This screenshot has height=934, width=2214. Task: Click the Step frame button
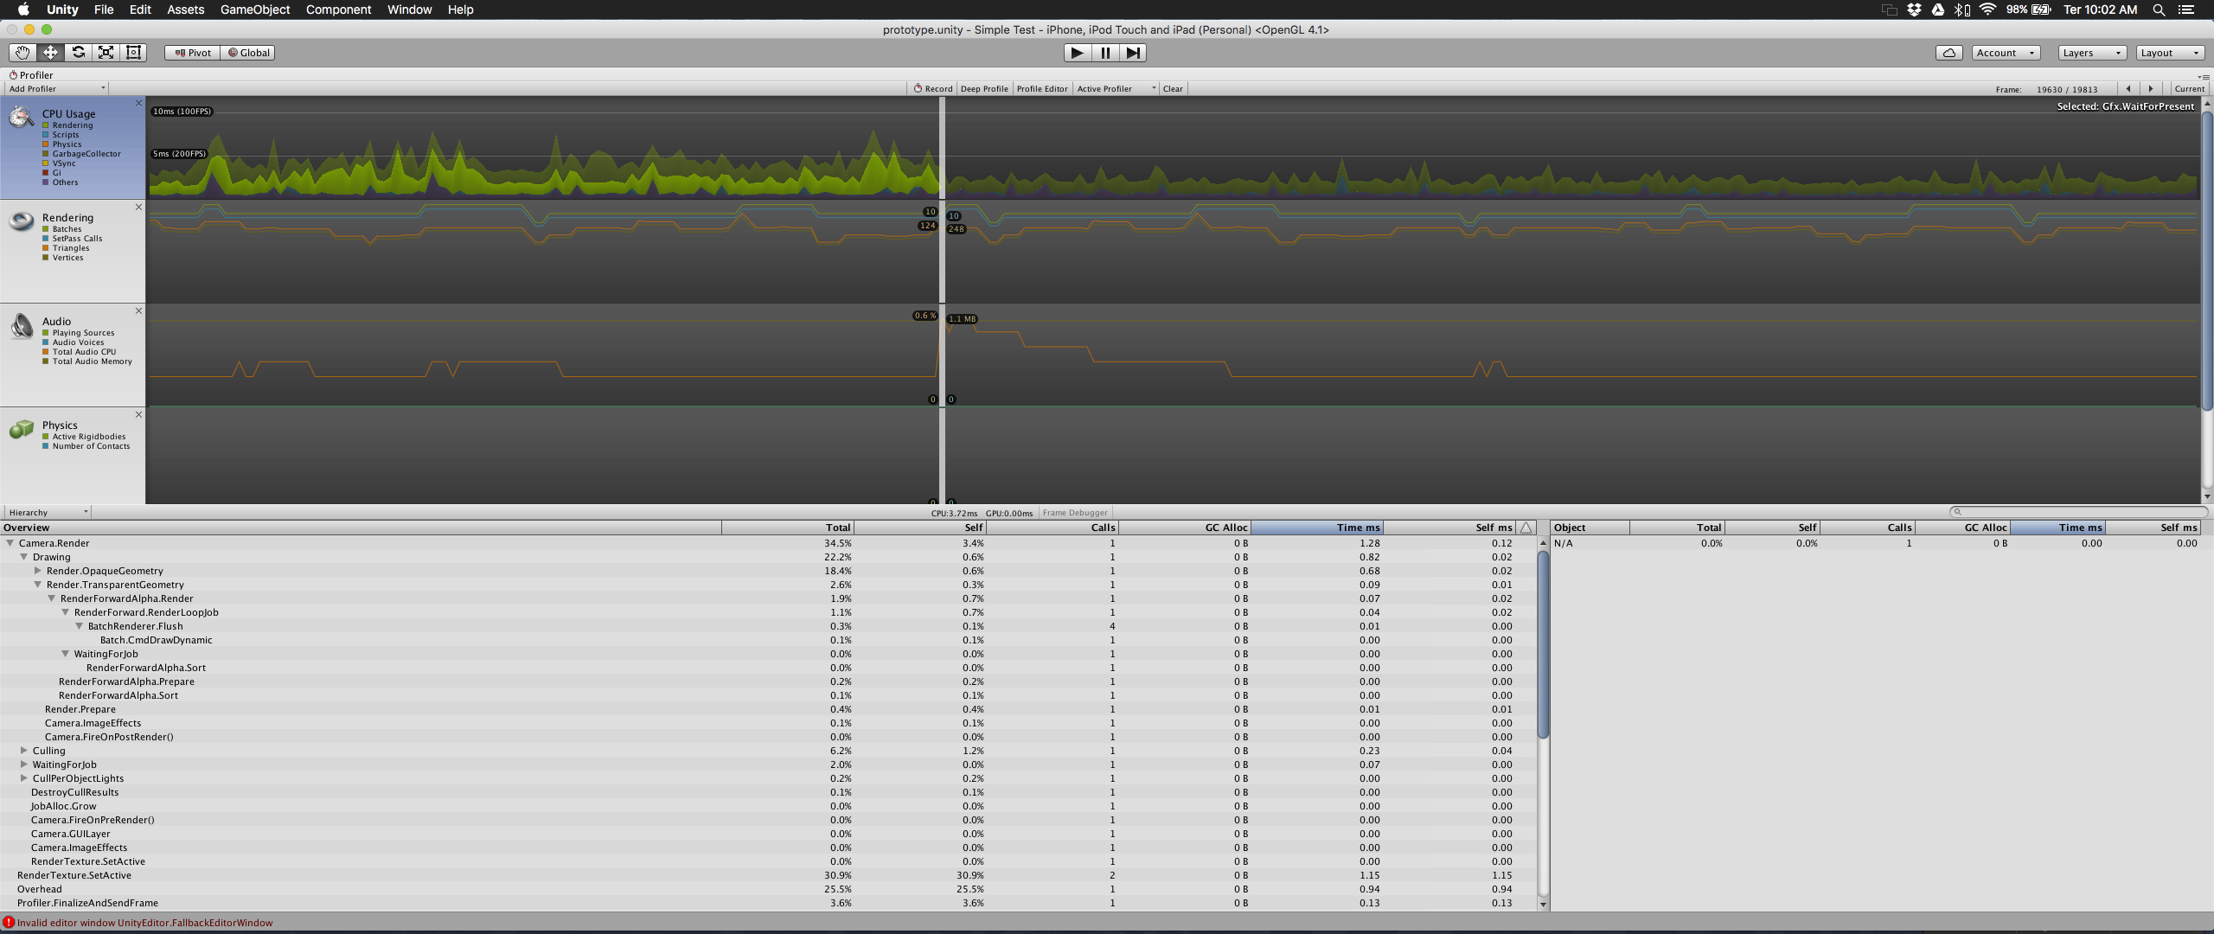(1132, 53)
